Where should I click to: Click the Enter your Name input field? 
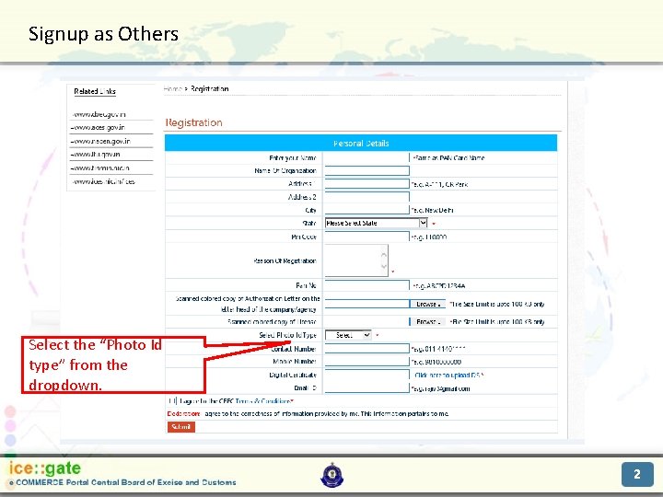click(366, 157)
